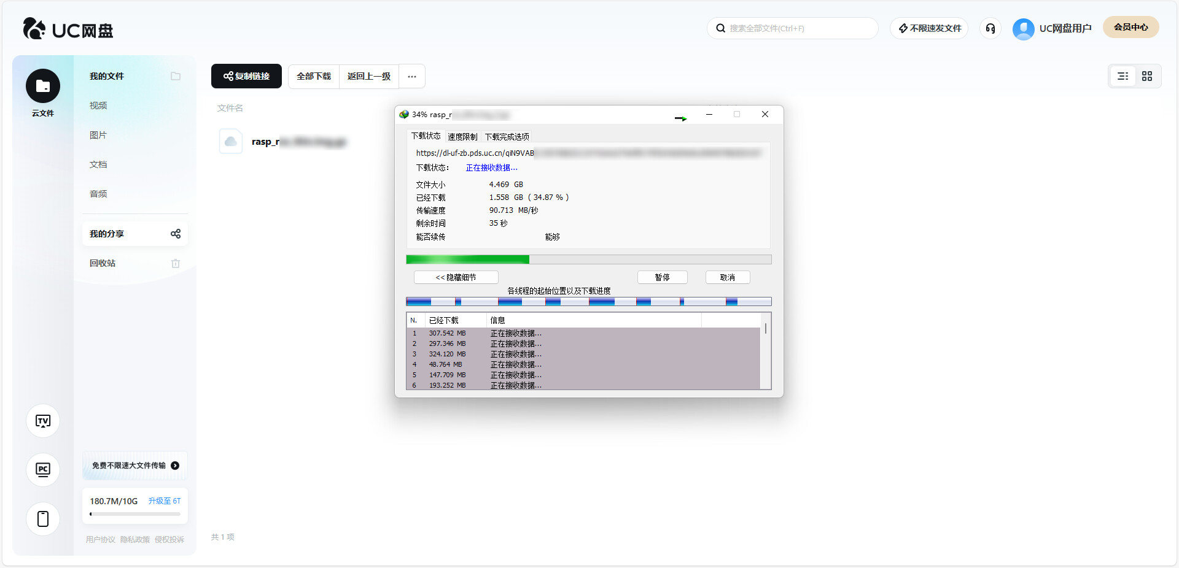
Task: Click the green download progress bar
Action: coord(589,259)
